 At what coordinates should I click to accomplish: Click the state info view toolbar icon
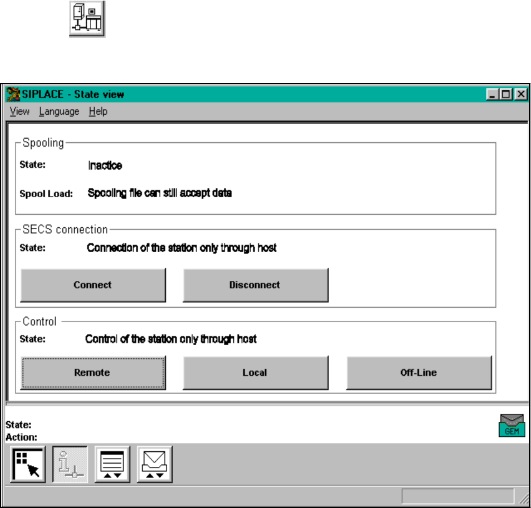tap(70, 464)
